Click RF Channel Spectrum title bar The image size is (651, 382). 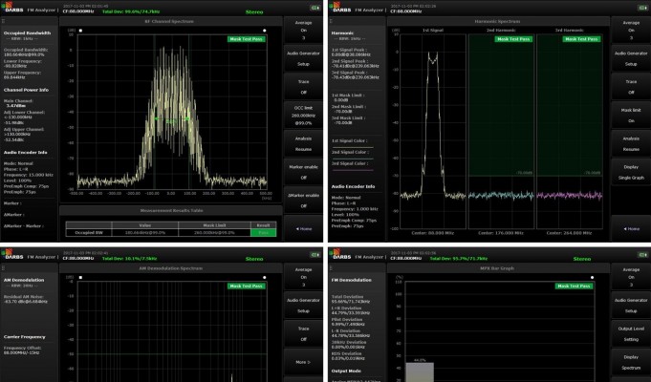(171, 21)
